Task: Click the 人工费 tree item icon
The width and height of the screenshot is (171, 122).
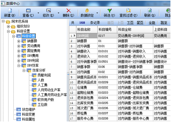Action: point(34,85)
